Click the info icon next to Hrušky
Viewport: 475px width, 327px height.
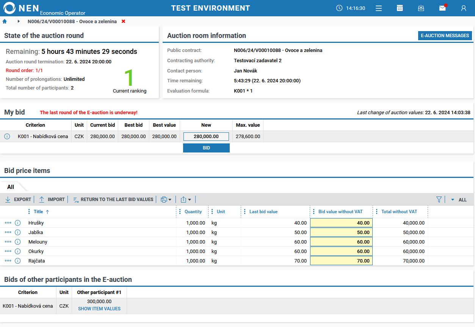click(x=17, y=223)
